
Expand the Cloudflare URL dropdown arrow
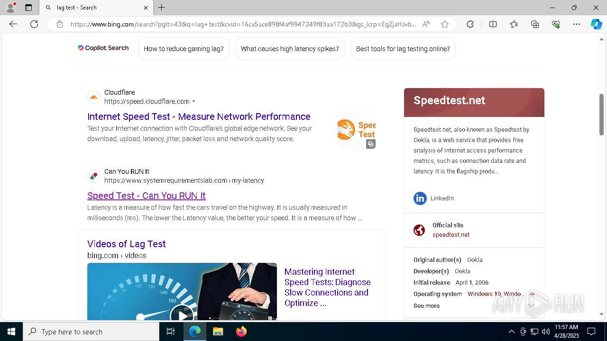[193, 101]
